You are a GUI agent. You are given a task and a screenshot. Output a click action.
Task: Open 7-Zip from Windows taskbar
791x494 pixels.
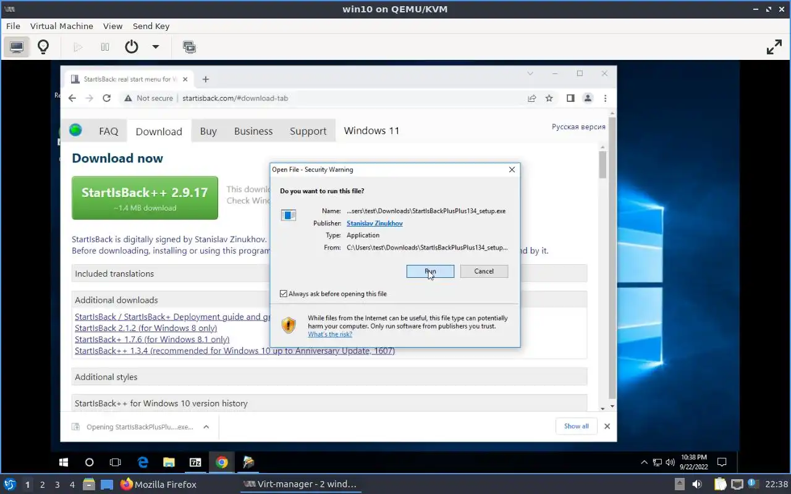pyautogui.click(x=195, y=462)
